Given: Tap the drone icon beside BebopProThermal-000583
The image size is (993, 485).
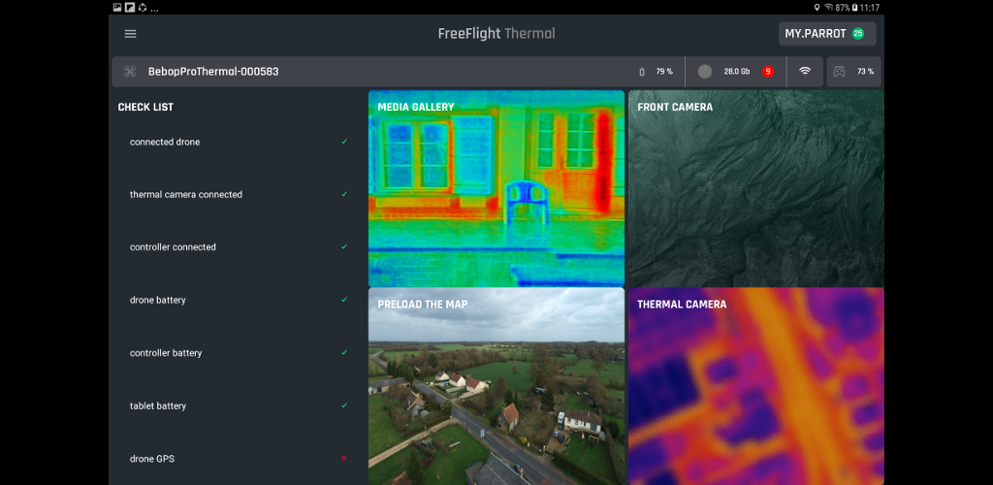Looking at the screenshot, I should pos(131,72).
